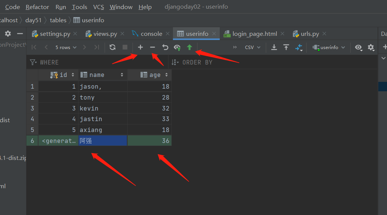
Task: Delete the selected row with the minus icon
Action: (x=153, y=47)
